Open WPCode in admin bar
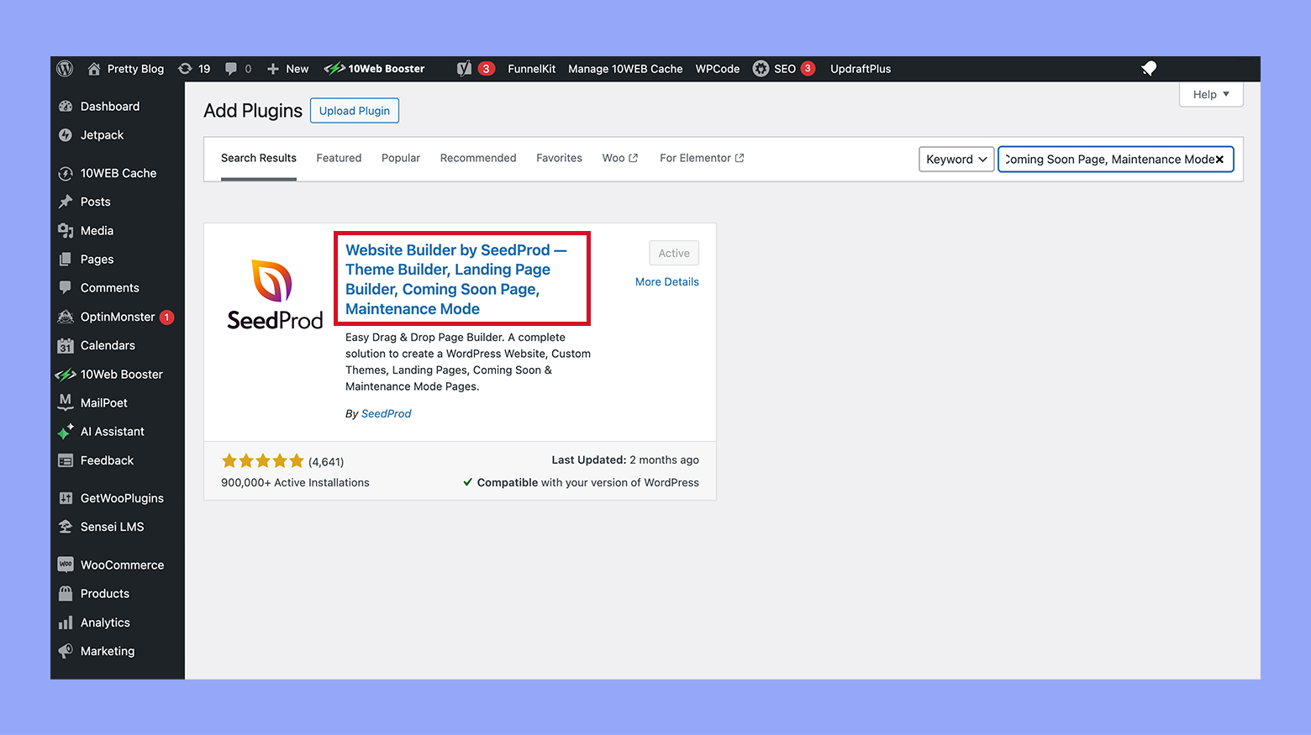Screen dimensions: 1311x735 (718, 69)
